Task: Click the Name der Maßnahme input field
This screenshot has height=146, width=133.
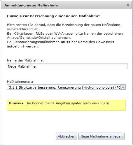Action: tap(67, 66)
